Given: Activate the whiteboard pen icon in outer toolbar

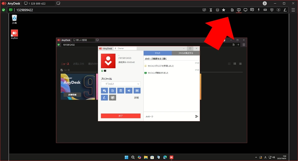Looking at the screenshot, I should pos(285,10).
